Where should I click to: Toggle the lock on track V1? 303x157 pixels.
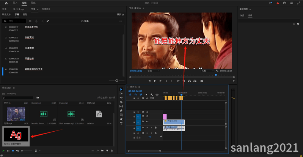(x=134, y=122)
